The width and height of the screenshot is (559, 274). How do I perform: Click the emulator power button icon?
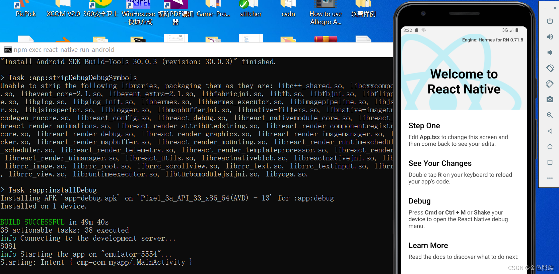(550, 21)
